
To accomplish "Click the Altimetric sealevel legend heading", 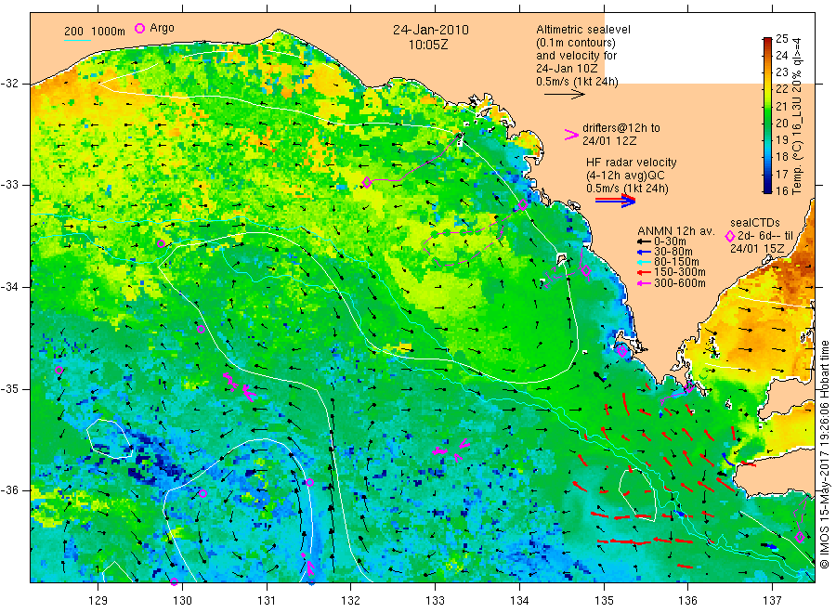I will point(583,30).
